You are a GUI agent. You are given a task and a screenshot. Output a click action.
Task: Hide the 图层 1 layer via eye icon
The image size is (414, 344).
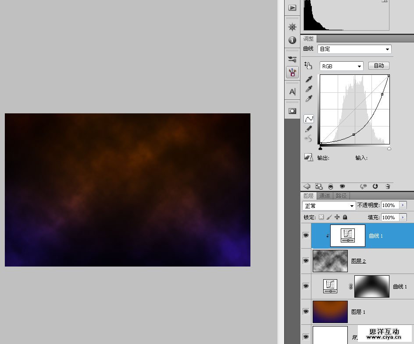306,312
